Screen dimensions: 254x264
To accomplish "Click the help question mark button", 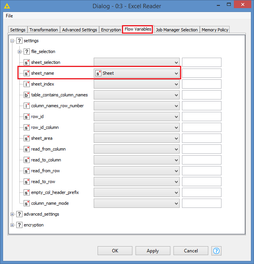I will (x=216, y=251).
